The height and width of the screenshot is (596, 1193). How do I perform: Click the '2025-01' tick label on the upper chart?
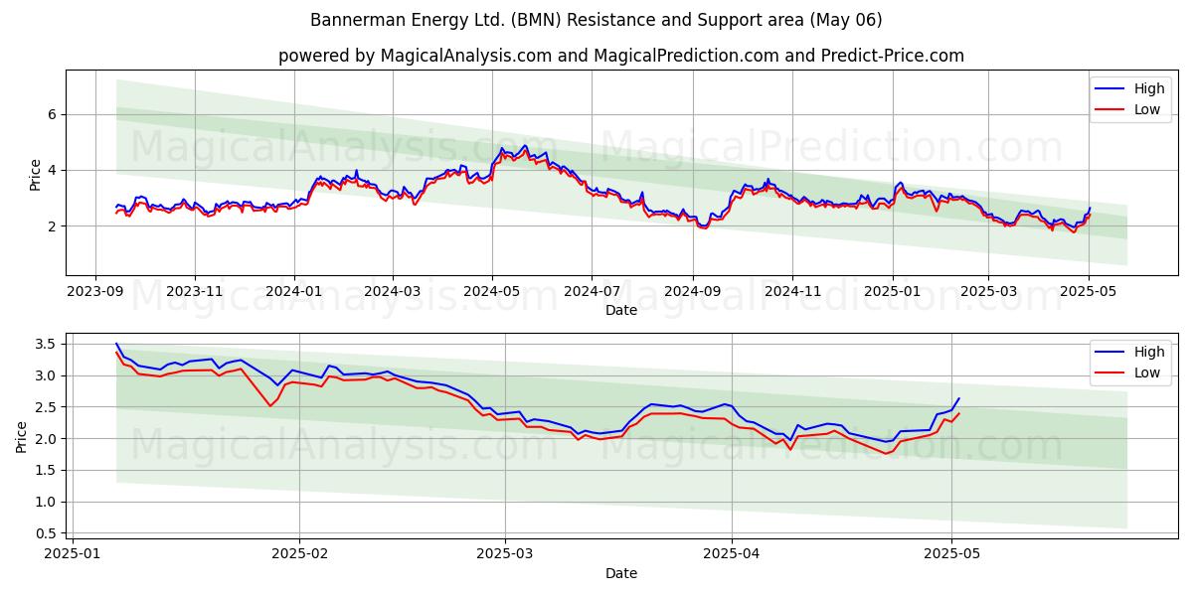point(892,292)
